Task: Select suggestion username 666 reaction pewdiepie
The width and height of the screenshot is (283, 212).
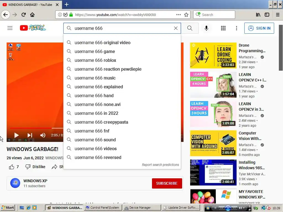Action: (122, 69)
